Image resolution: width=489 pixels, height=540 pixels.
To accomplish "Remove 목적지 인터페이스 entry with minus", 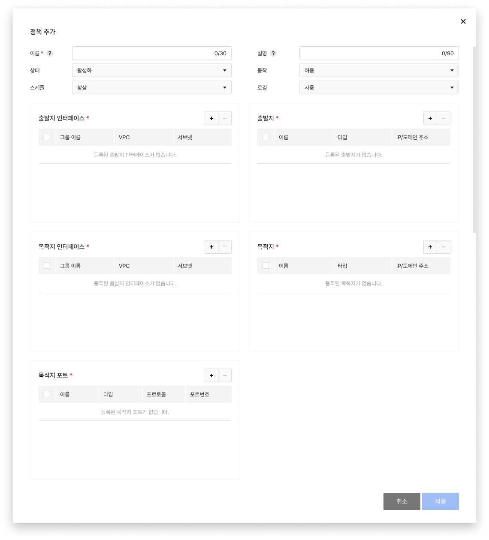I will (225, 247).
